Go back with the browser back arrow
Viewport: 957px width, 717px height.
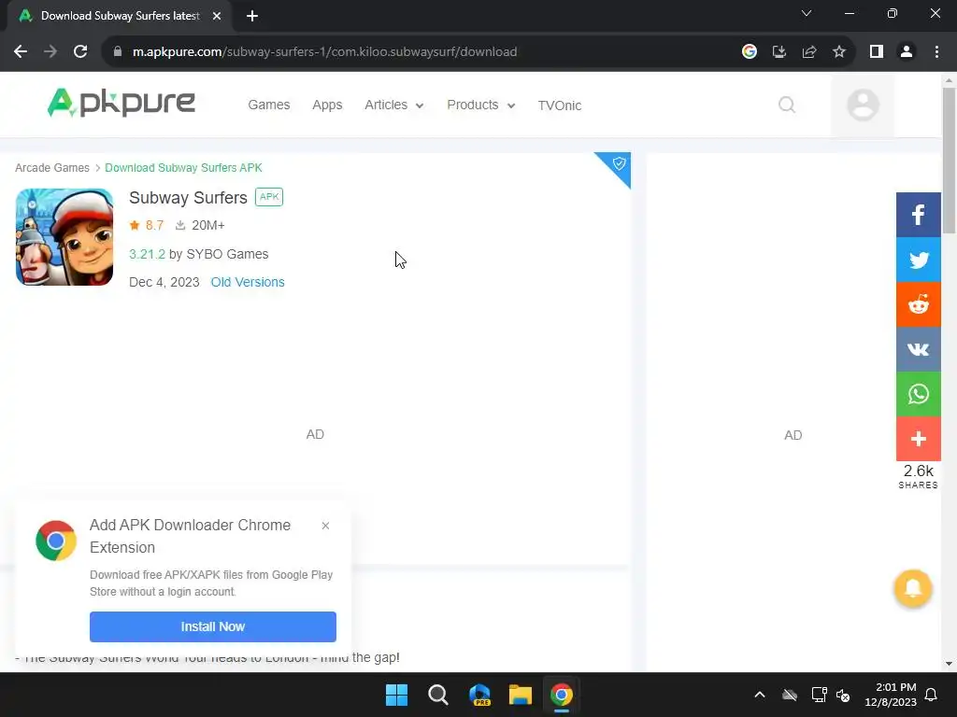point(21,52)
